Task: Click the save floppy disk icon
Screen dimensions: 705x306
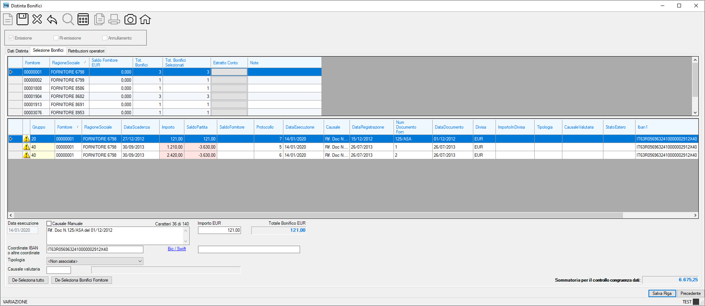Action: [x=23, y=19]
